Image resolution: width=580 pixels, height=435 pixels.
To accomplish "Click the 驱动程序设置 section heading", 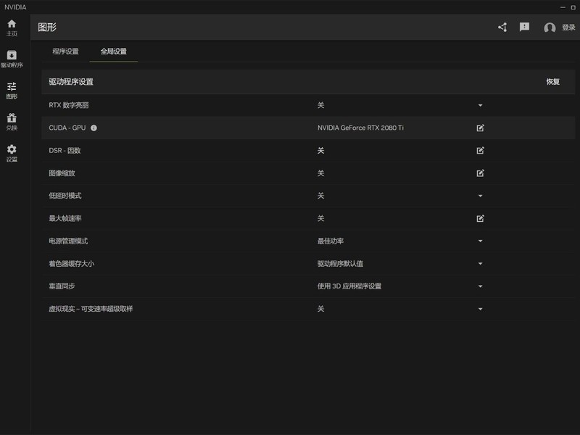I will tap(71, 82).
